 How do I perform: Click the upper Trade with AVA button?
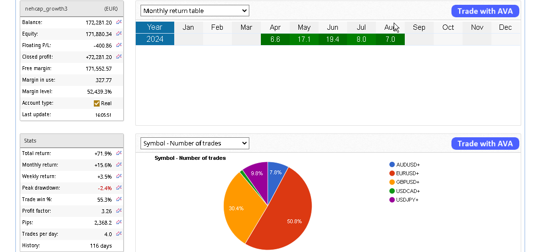(485, 11)
